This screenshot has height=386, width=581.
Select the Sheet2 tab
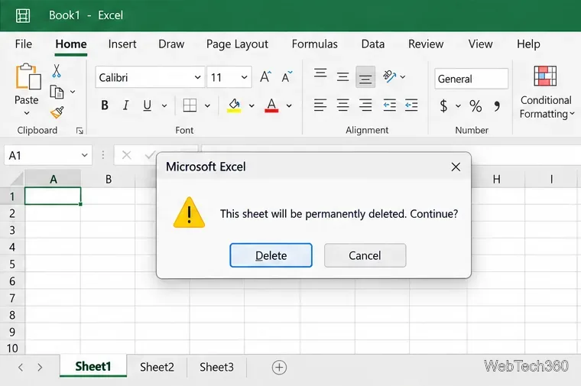[157, 367]
